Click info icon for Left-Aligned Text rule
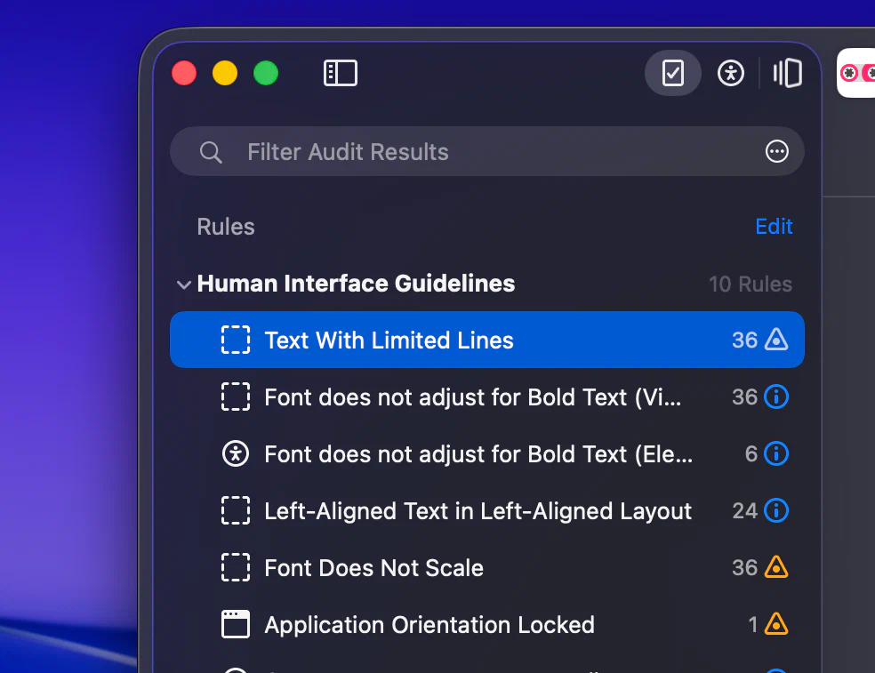This screenshot has height=673, width=875. tap(776, 510)
